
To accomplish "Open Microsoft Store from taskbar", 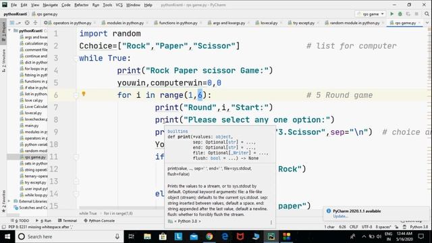I will coord(163,236).
